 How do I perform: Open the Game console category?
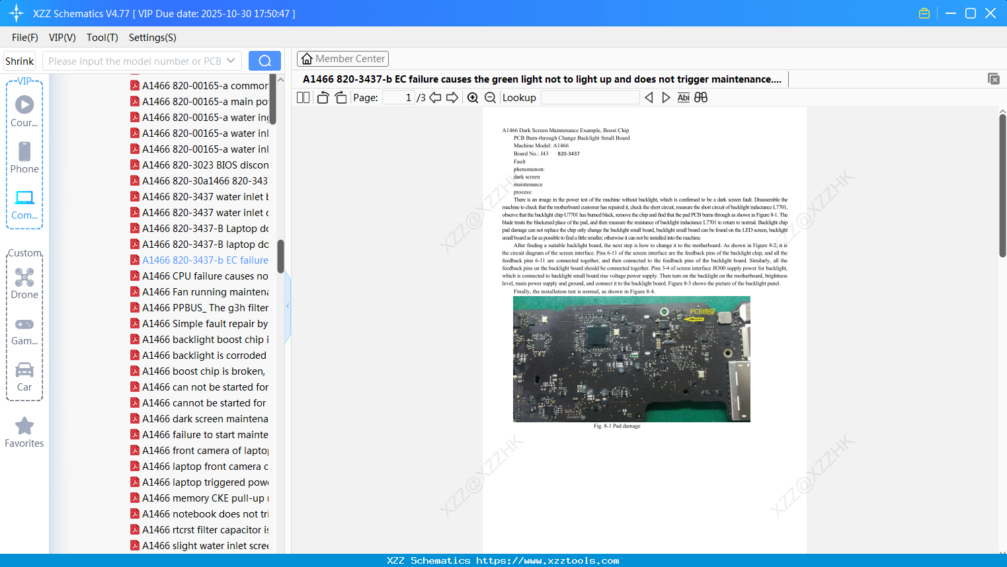tap(24, 330)
